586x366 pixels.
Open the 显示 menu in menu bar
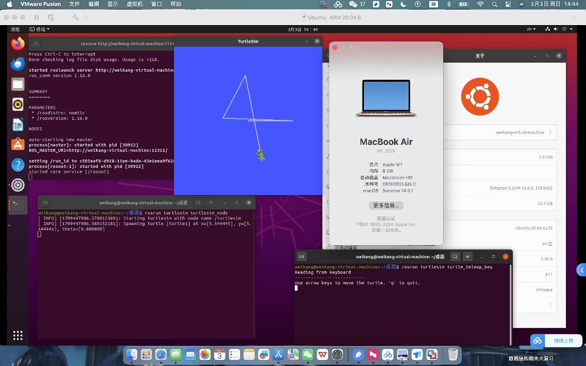112,4
